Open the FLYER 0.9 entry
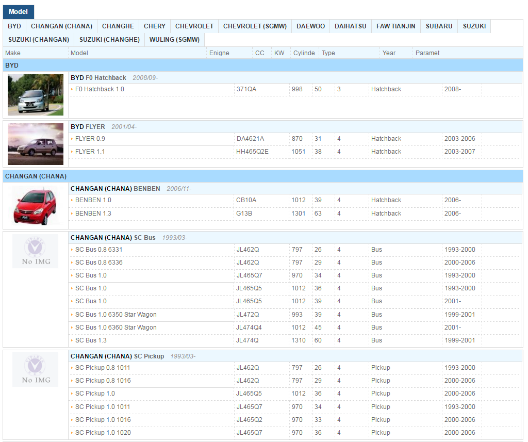This screenshot has width=528, height=442. (90, 139)
